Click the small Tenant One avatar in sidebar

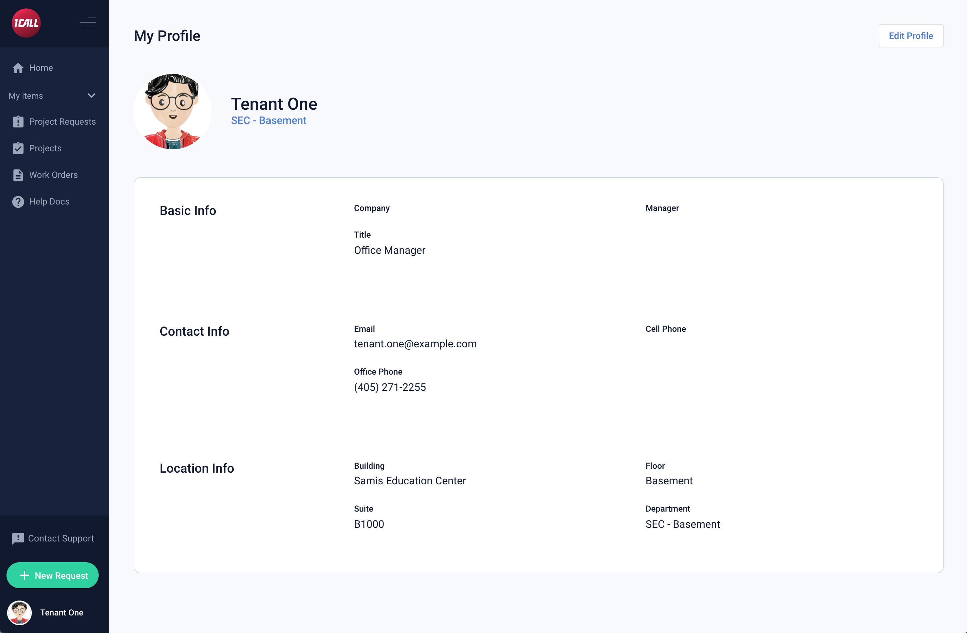[19, 612]
